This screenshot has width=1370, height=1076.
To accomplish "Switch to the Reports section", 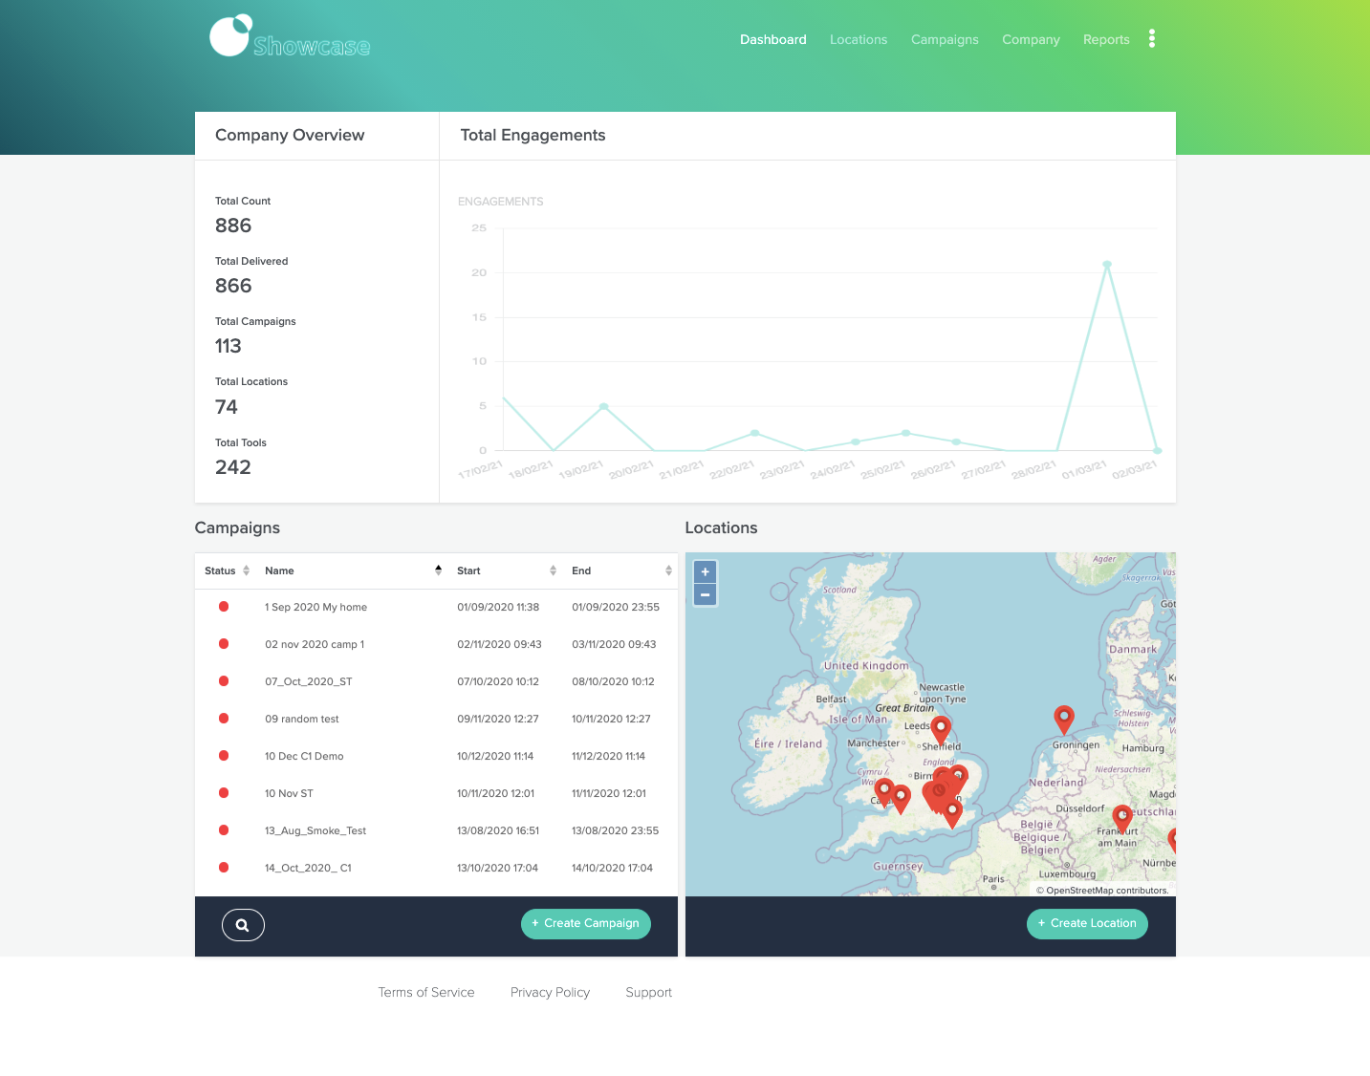I will point(1106,39).
